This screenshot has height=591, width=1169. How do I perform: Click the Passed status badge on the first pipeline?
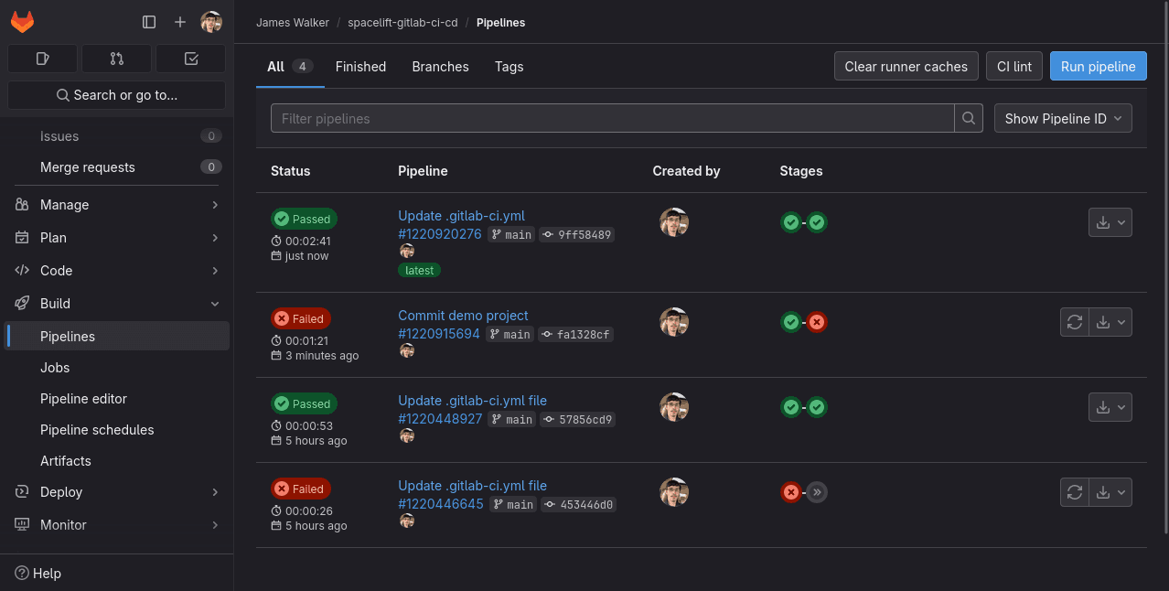click(x=304, y=219)
